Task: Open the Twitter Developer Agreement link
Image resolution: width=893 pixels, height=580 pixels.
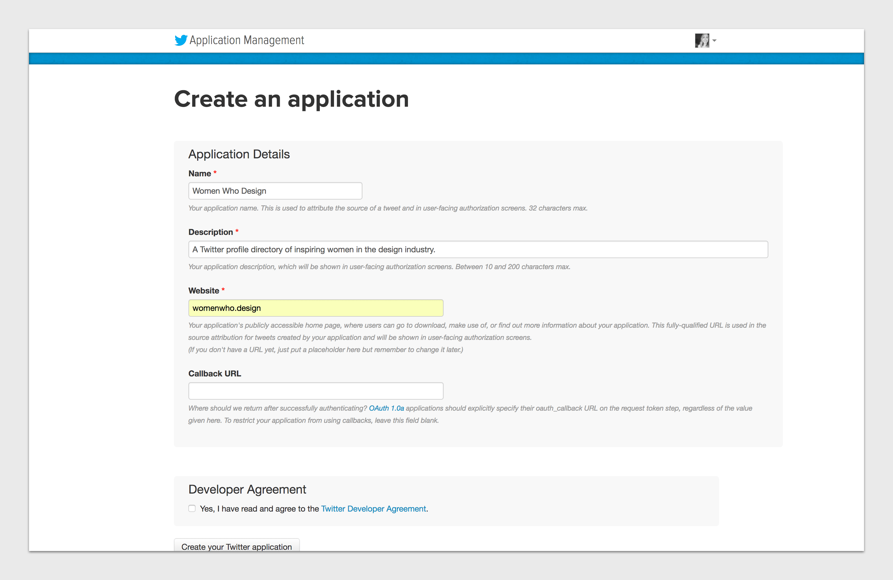Action: click(373, 509)
